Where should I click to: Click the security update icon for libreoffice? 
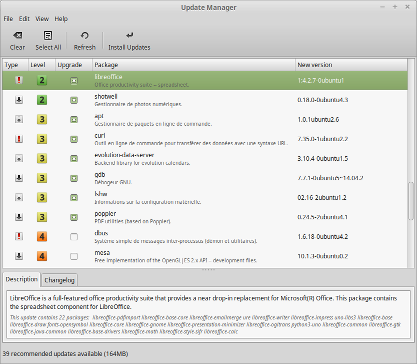pyautogui.click(x=19, y=80)
